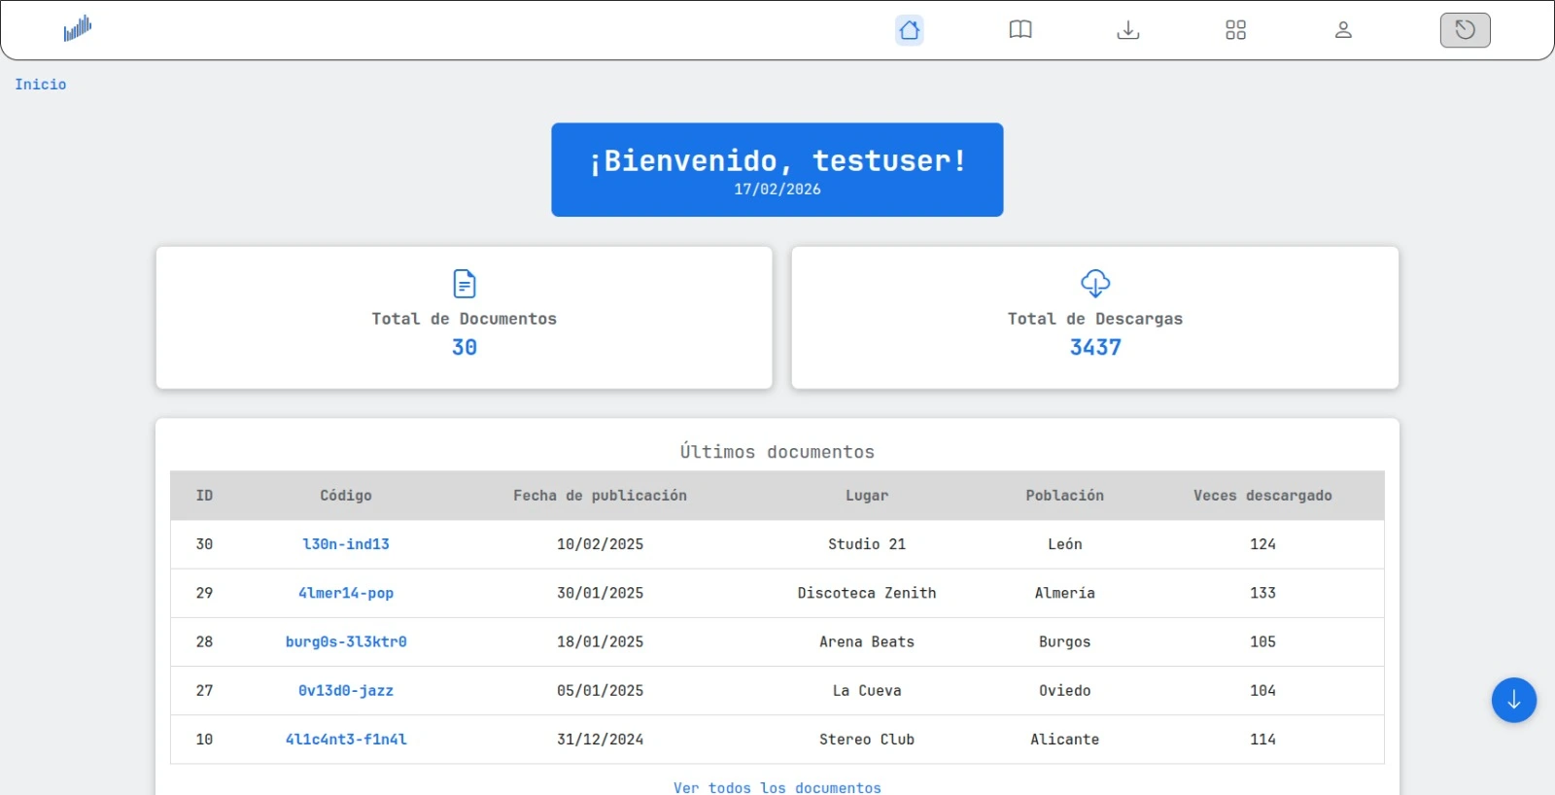Click the La Cueva venue cell

pyautogui.click(x=867, y=690)
